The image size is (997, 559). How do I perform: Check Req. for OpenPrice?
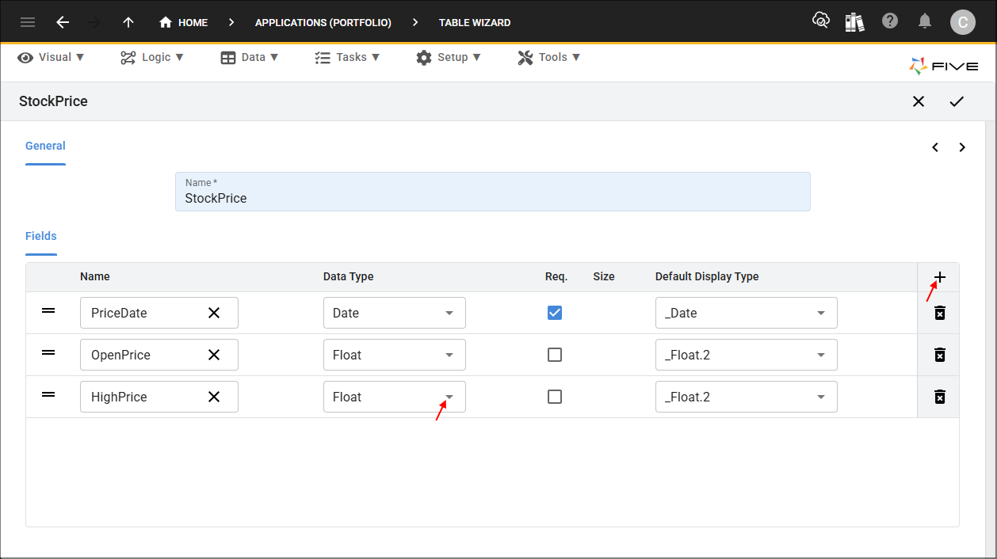tap(555, 355)
